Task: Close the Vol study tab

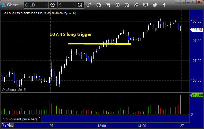Action: pos(40,117)
